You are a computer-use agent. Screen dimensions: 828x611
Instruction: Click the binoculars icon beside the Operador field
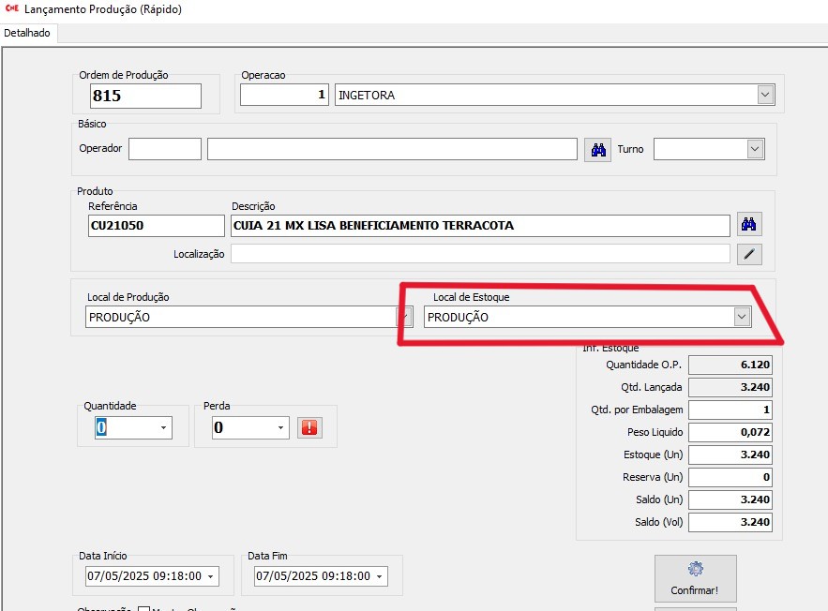597,150
